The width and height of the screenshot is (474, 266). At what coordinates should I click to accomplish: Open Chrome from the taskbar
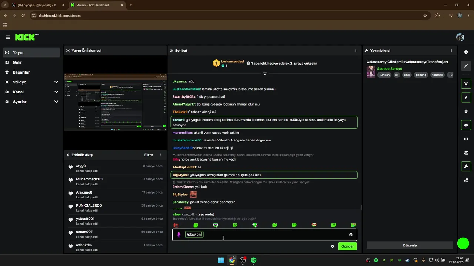coord(232,260)
